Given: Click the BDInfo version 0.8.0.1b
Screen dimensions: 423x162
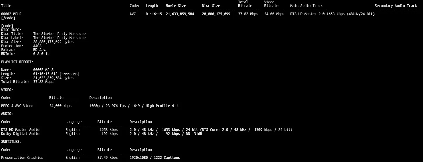Looking at the screenshot, I should click(x=41, y=54).
